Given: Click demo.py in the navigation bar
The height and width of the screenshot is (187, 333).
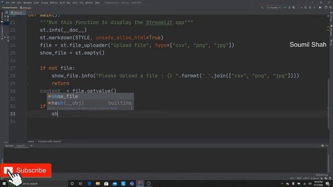Looking at the screenshot, I should point(25,8).
